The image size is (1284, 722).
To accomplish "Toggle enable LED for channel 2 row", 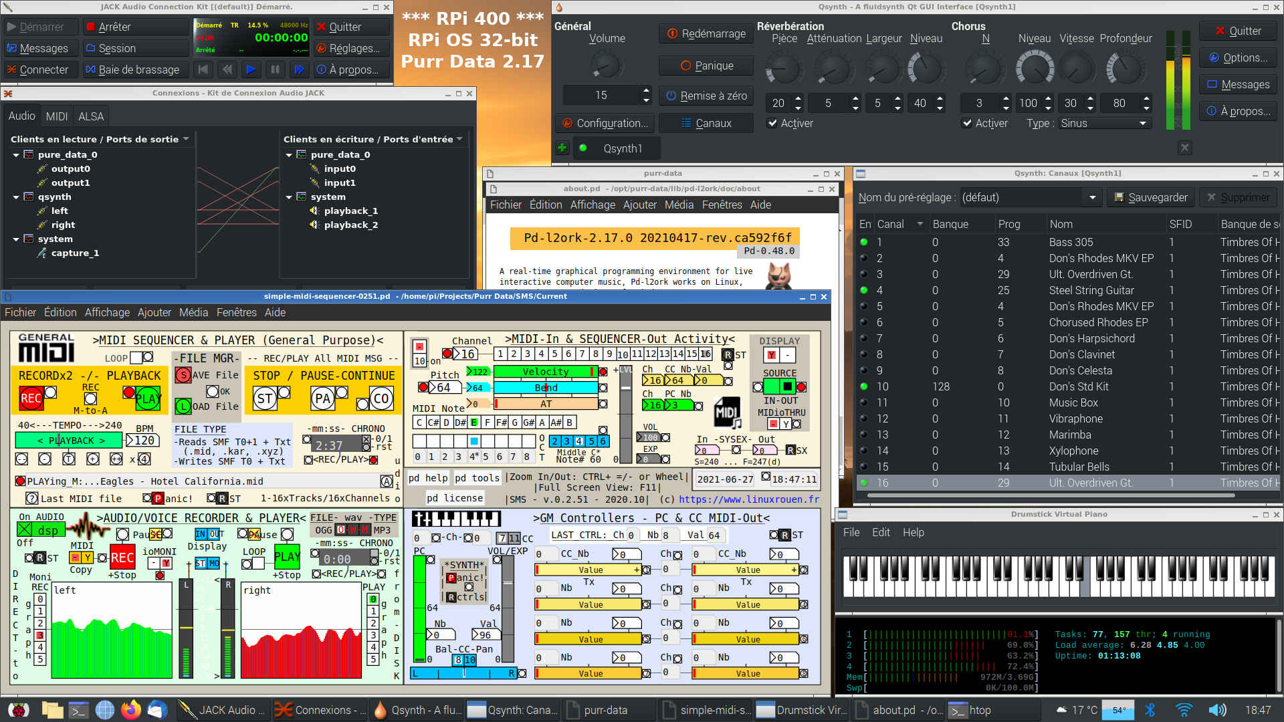I will point(864,258).
